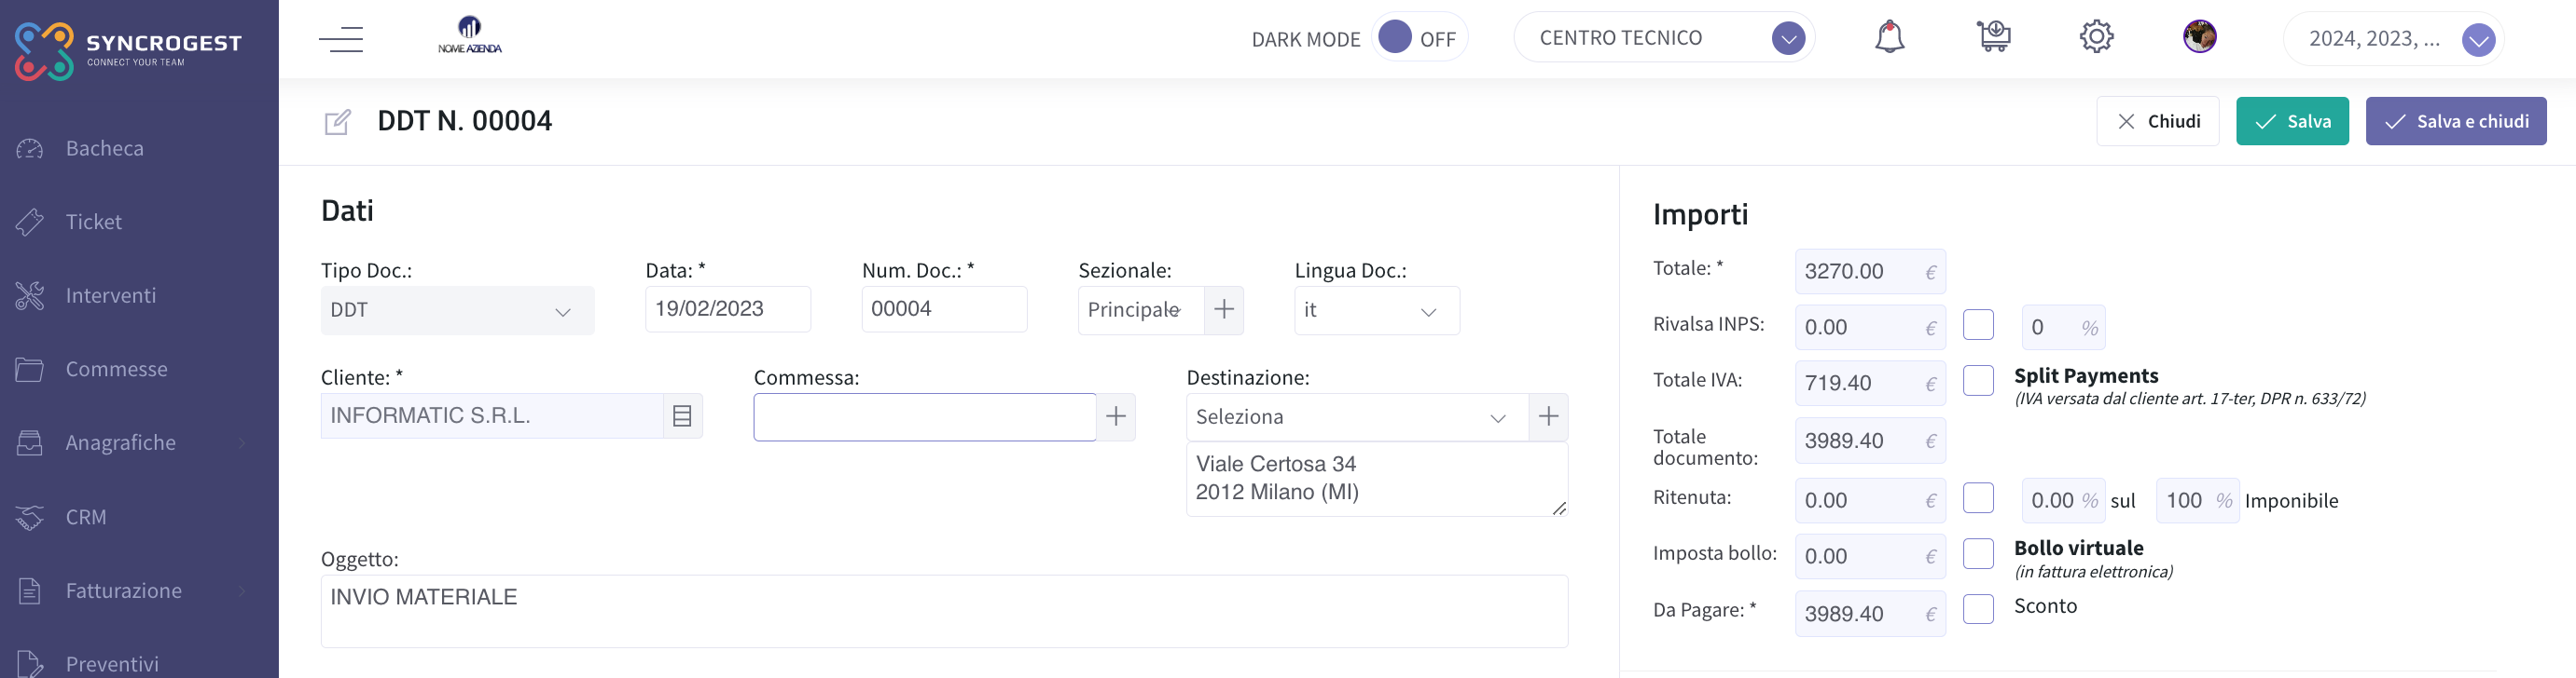Toggle Dark Mode switch
This screenshot has height=678, width=2576.
(1419, 38)
